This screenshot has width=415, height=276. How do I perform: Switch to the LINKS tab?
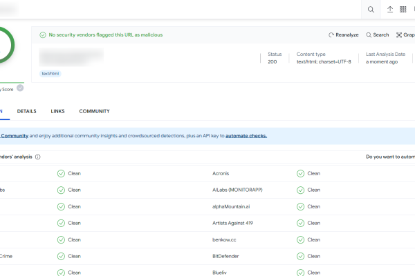(x=57, y=111)
